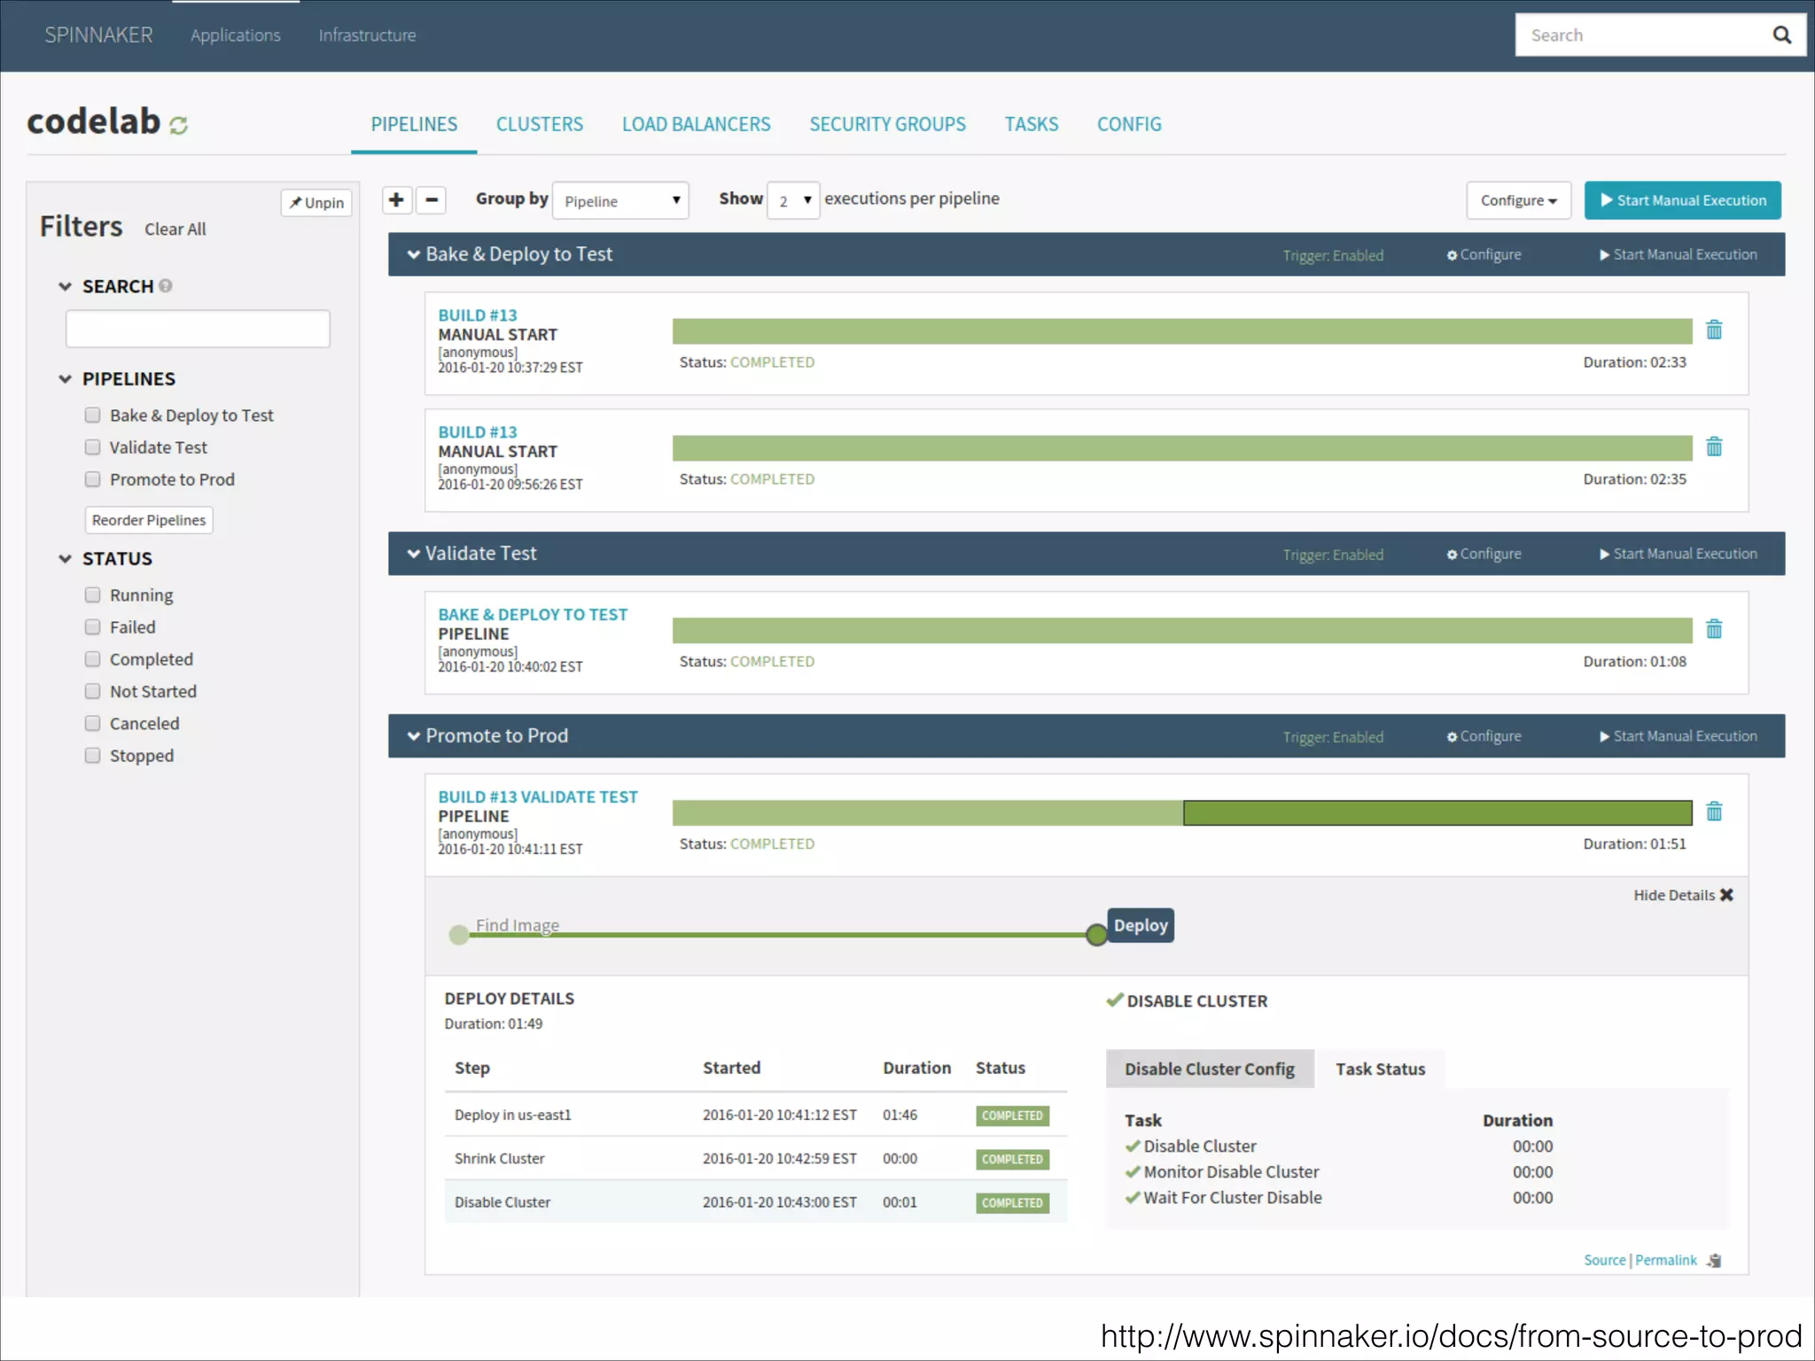This screenshot has width=1815, height=1361.
Task: Check the Bake & Deploy to Test filter
Action: point(92,415)
